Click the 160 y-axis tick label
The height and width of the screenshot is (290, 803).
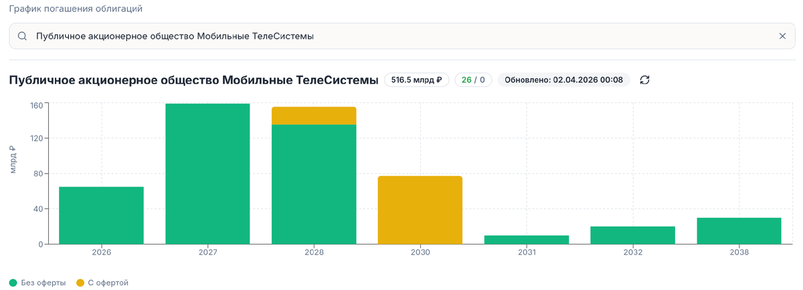coord(36,105)
